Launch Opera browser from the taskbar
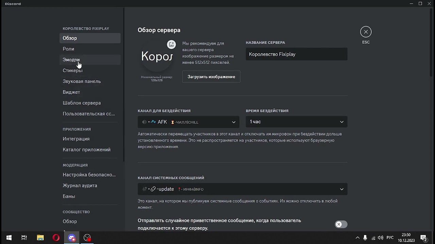This screenshot has width=435, height=244. point(56,238)
